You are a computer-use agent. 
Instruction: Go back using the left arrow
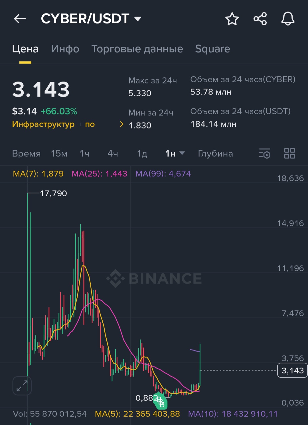[x=20, y=19]
